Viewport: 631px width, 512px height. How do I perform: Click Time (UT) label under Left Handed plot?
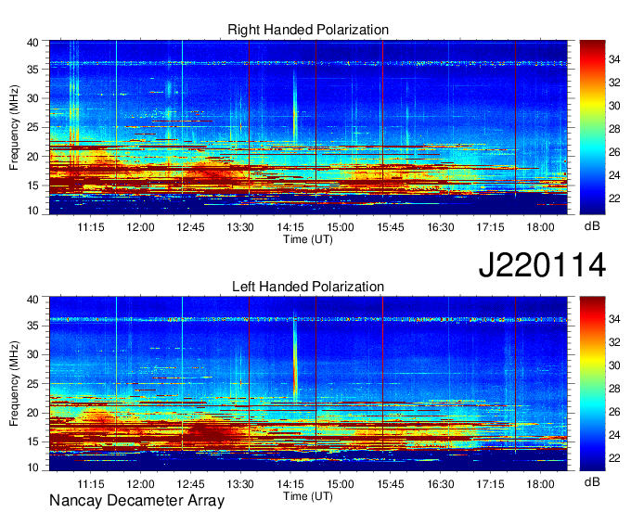point(308,496)
